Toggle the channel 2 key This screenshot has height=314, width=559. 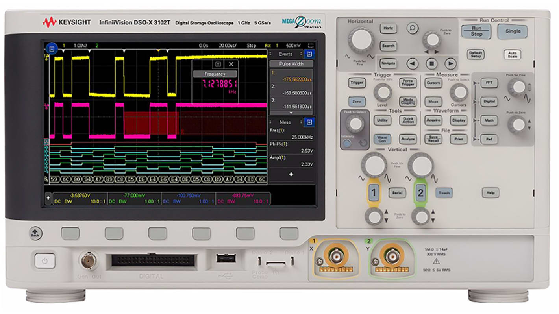coord(420,193)
